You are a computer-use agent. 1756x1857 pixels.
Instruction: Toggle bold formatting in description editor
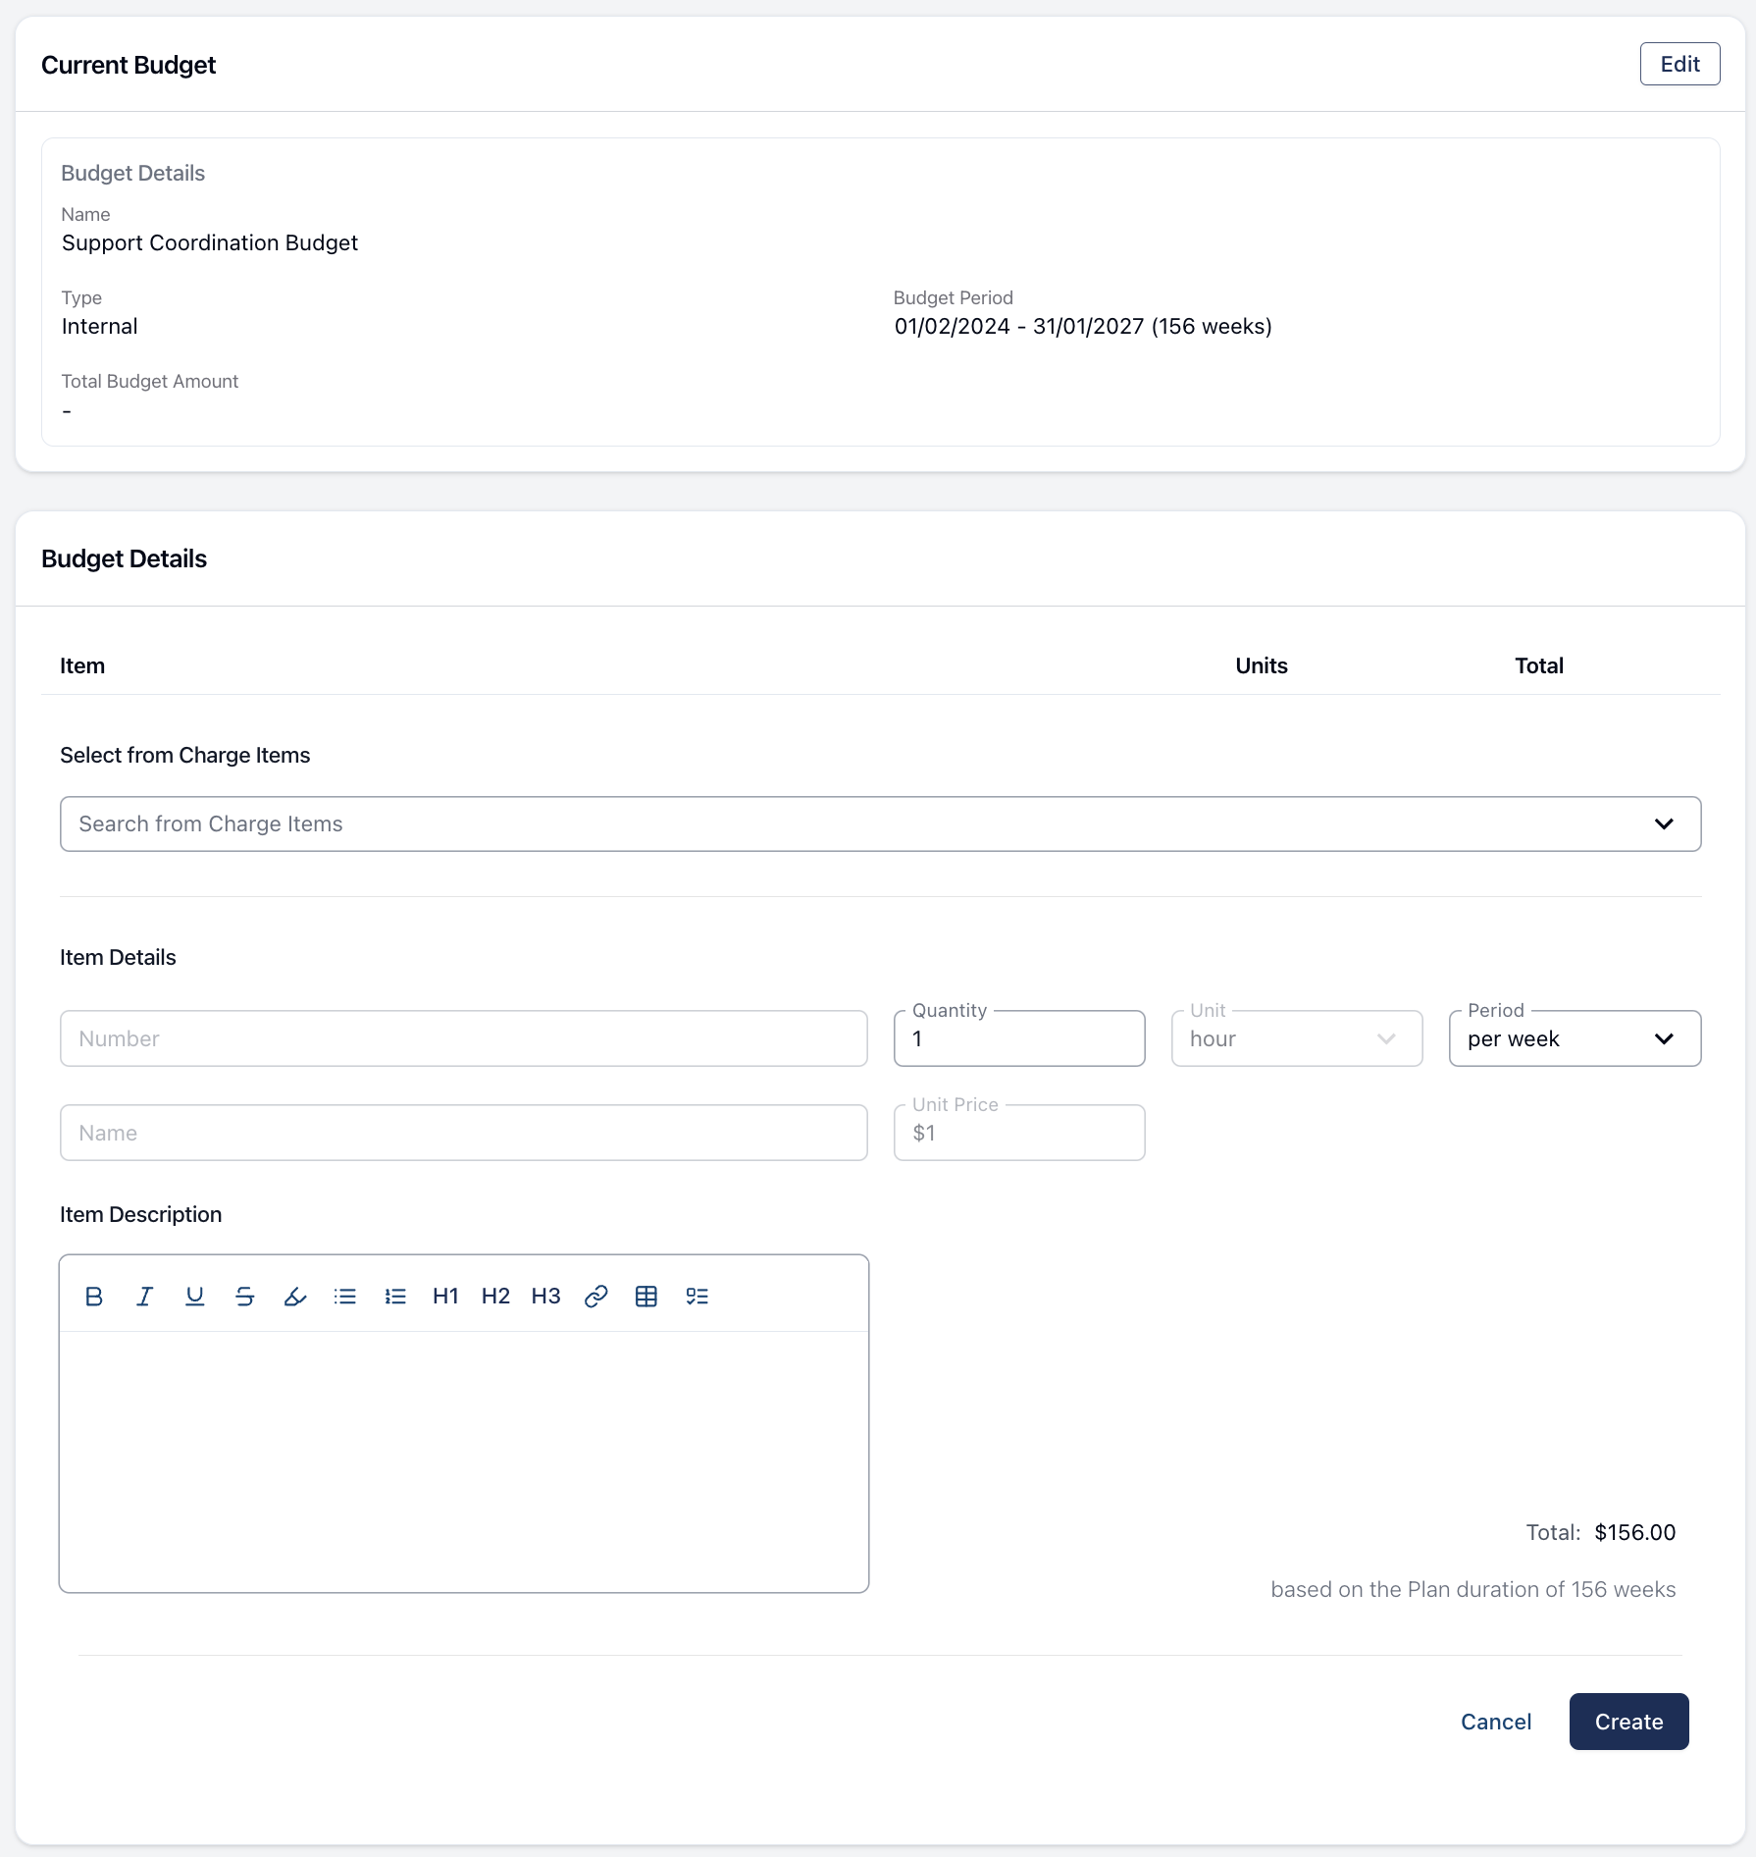point(94,1297)
